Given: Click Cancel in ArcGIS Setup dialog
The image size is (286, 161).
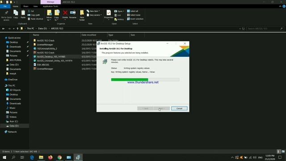Looking at the screenshot, I should coord(179,108).
